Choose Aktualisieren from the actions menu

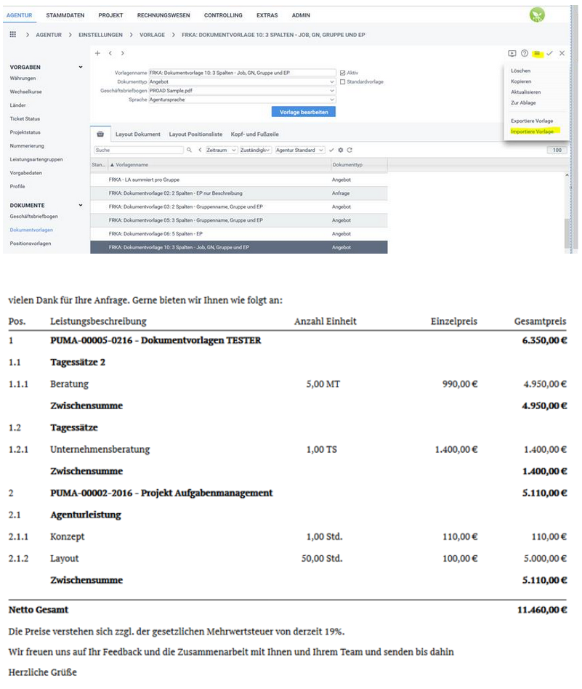click(x=526, y=92)
